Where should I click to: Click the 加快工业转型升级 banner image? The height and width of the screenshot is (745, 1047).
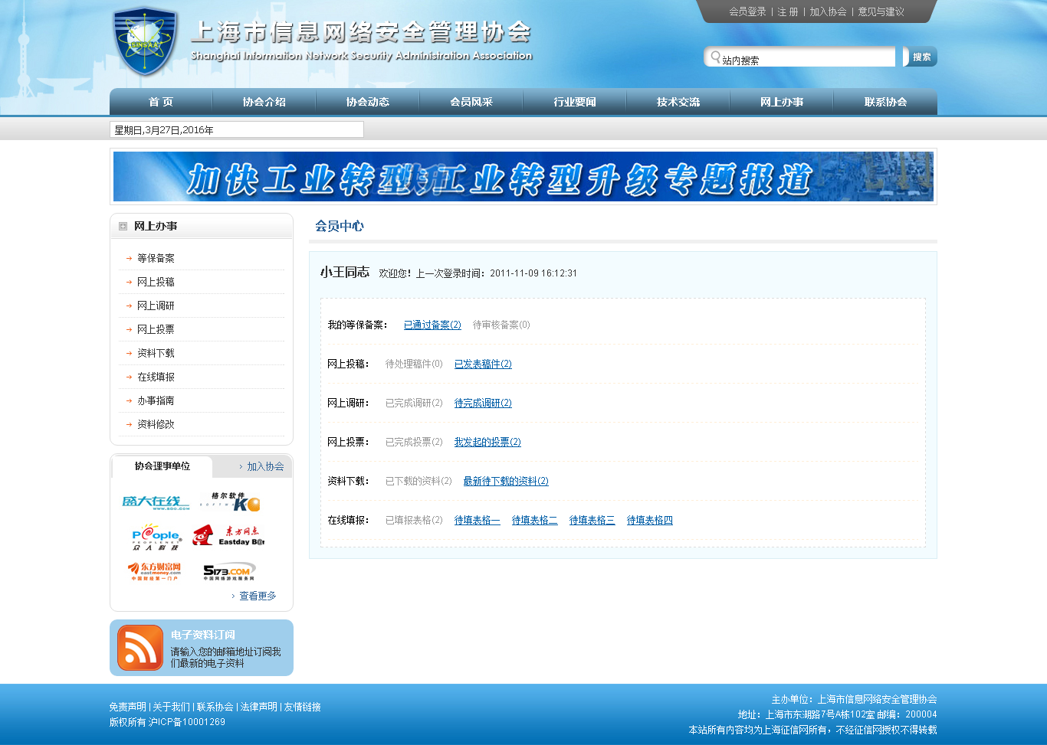[523, 177]
